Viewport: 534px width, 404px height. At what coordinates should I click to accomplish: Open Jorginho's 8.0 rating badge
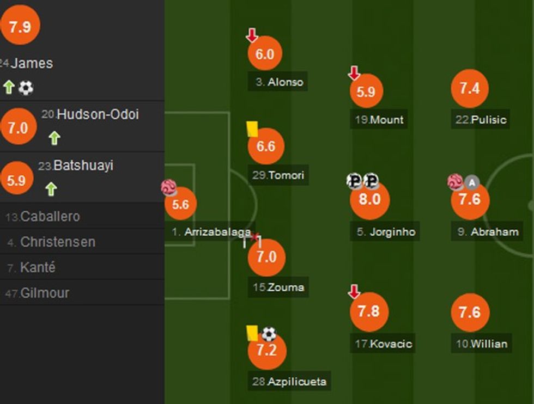click(369, 200)
